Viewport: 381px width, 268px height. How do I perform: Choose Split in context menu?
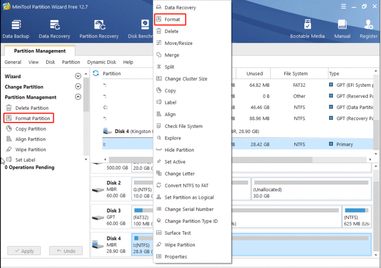click(192, 67)
